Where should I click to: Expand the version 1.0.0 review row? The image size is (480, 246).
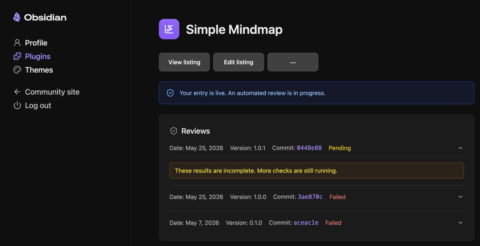tap(460, 197)
